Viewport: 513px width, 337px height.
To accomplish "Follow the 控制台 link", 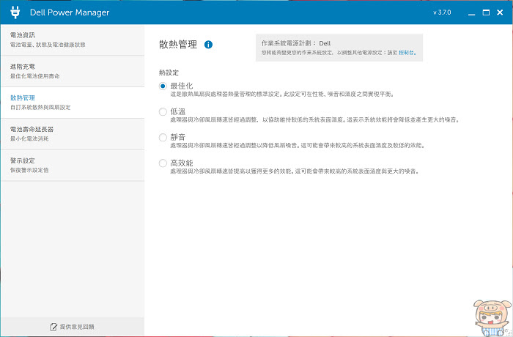I will click(407, 52).
